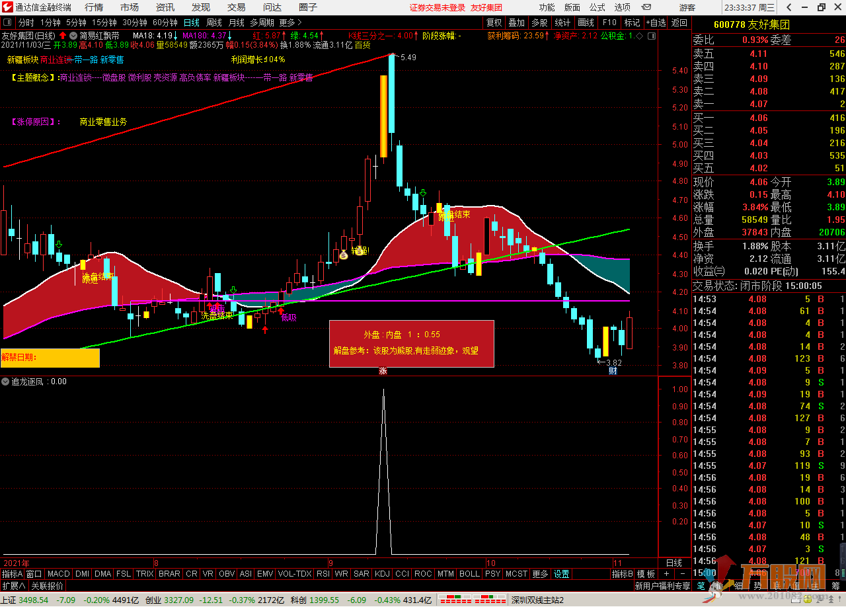
Task: Click the 关联报价 button
Action: pyautogui.click(x=48, y=586)
